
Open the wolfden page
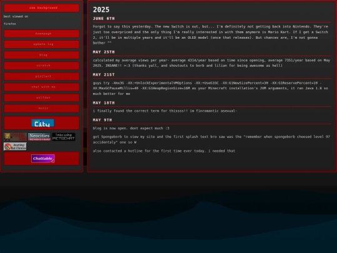(42, 97)
